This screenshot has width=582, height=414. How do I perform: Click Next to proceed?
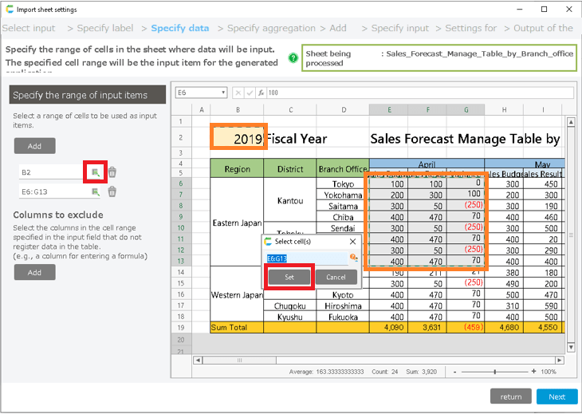point(556,396)
